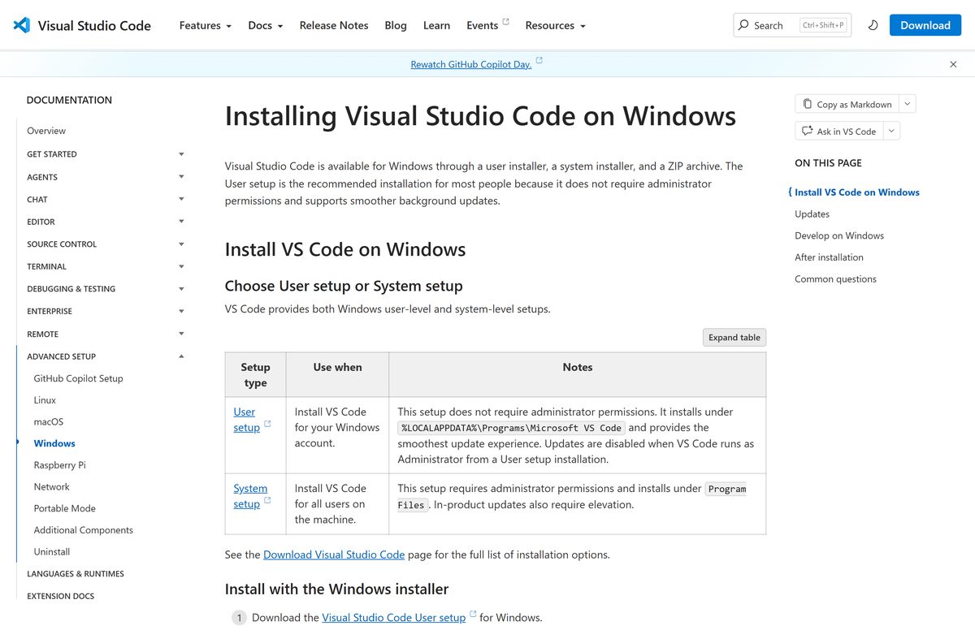The width and height of the screenshot is (975, 643).
Task: Open Ask in VS Code dropdown arrow
Action: click(891, 131)
